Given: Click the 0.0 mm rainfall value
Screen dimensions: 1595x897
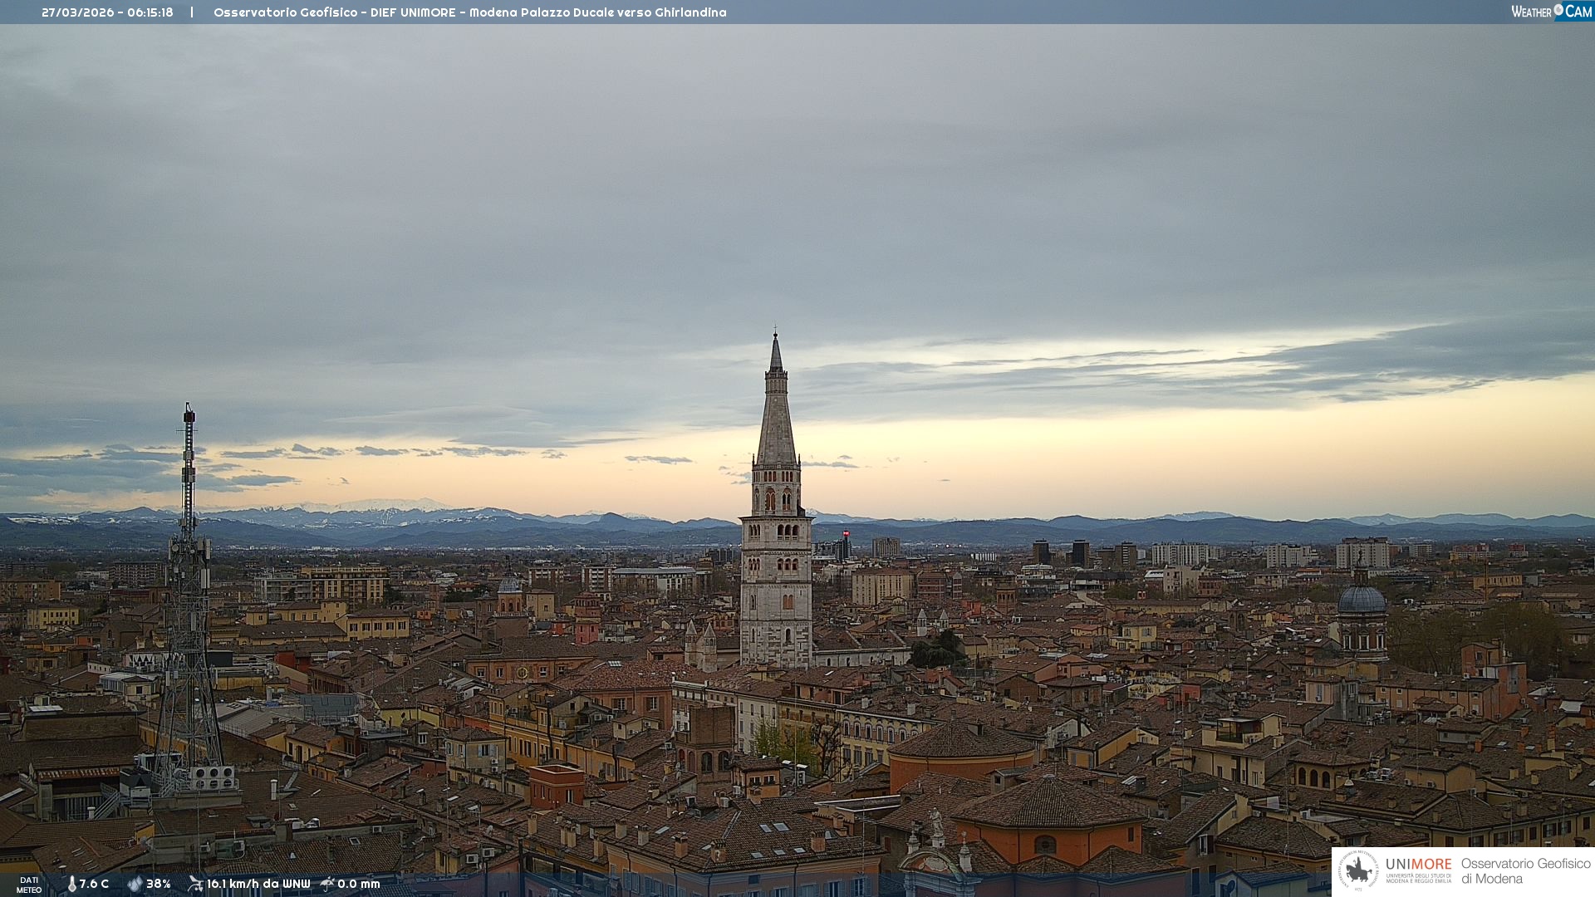Looking at the screenshot, I should [x=358, y=884].
